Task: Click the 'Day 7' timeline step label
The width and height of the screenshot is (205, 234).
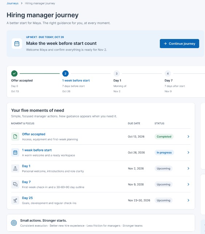Action: click(169, 81)
